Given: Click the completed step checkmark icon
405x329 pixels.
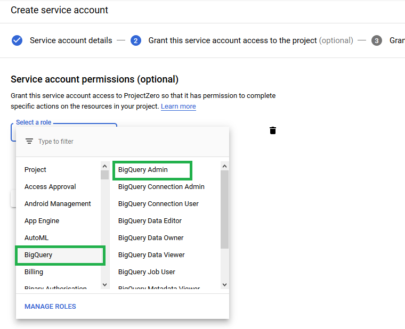Looking at the screenshot, I should point(17,40).
